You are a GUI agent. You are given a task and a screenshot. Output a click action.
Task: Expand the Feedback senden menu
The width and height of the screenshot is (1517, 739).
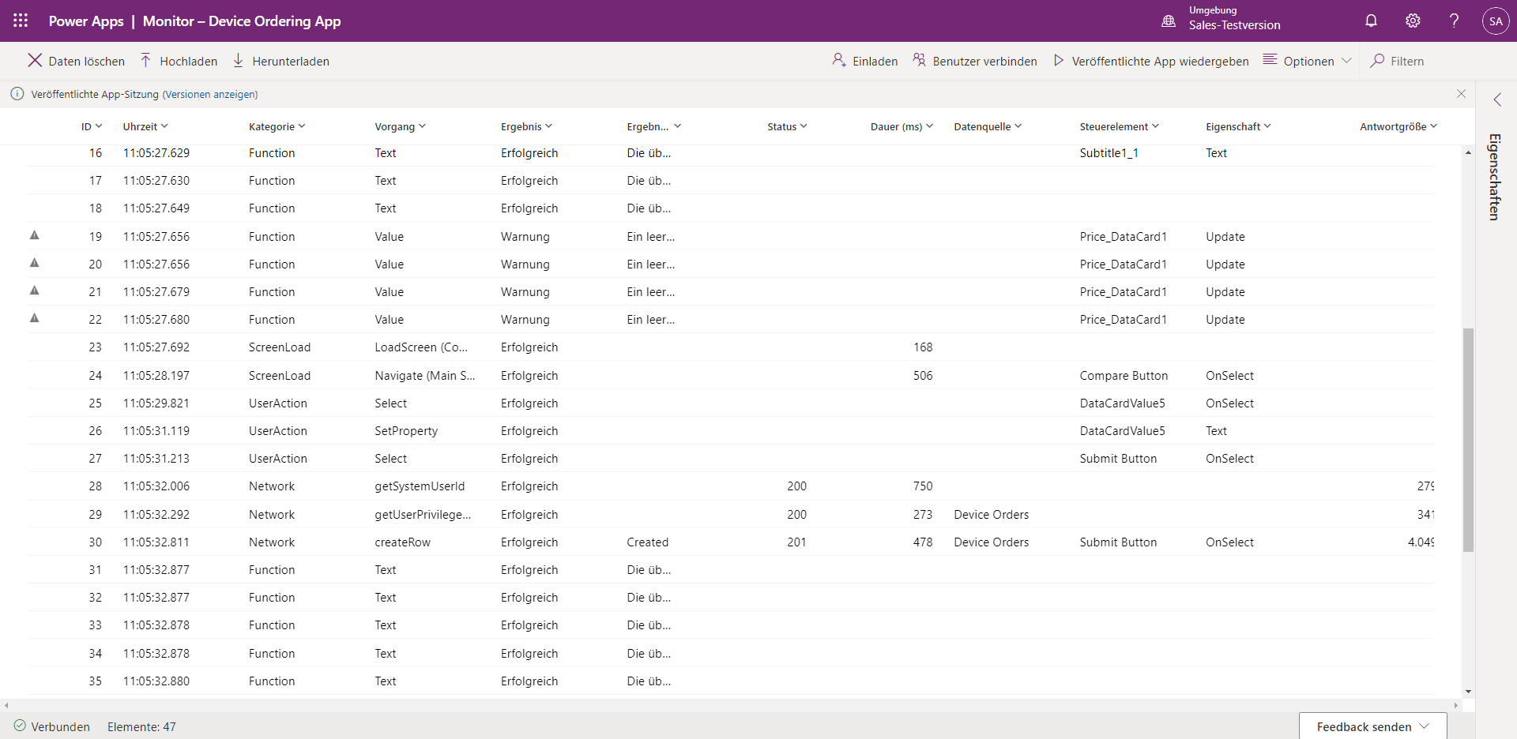pyautogui.click(x=1372, y=726)
